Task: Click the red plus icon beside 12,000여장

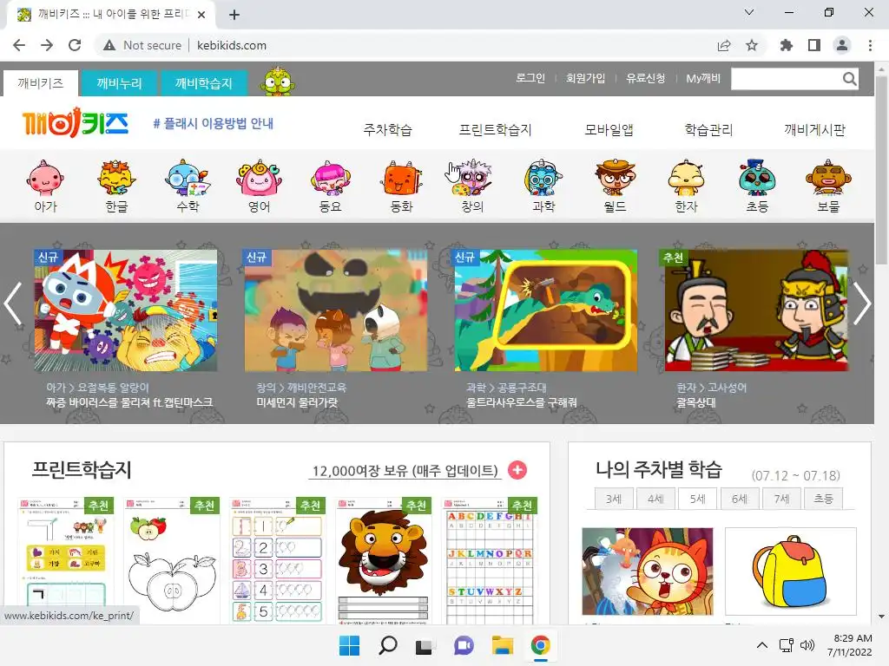Action: point(517,470)
